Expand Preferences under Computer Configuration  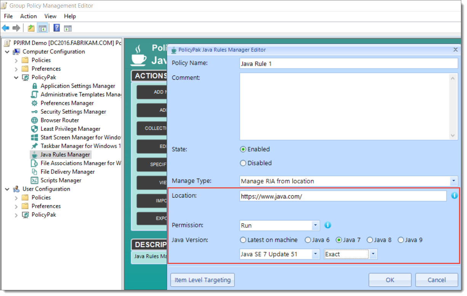16,69
